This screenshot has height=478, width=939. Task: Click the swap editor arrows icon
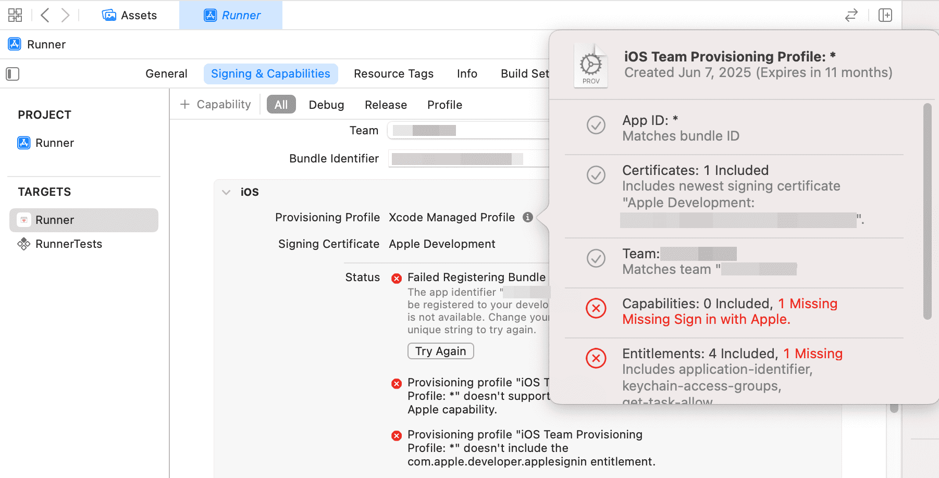851,15
